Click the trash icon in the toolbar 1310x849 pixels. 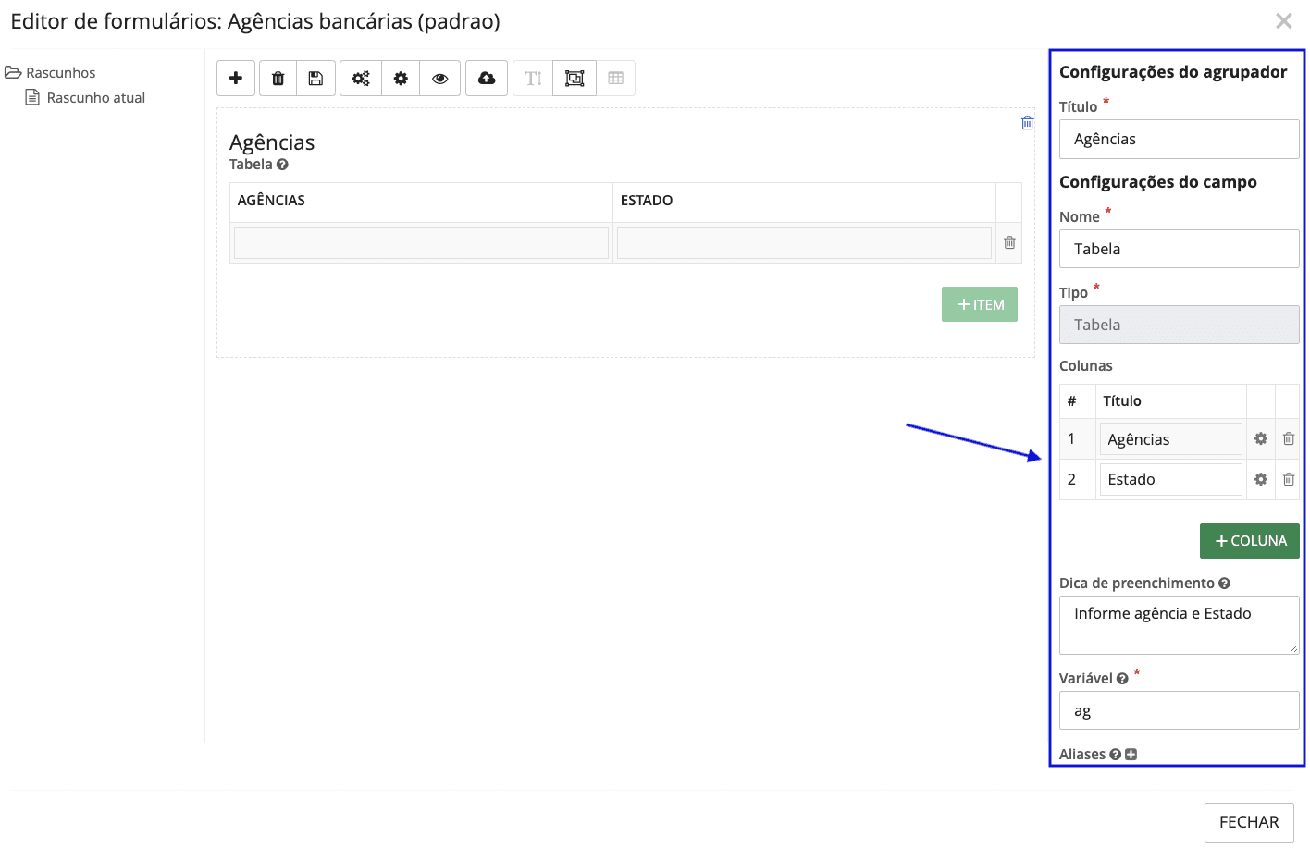click(x=278, y=79)
